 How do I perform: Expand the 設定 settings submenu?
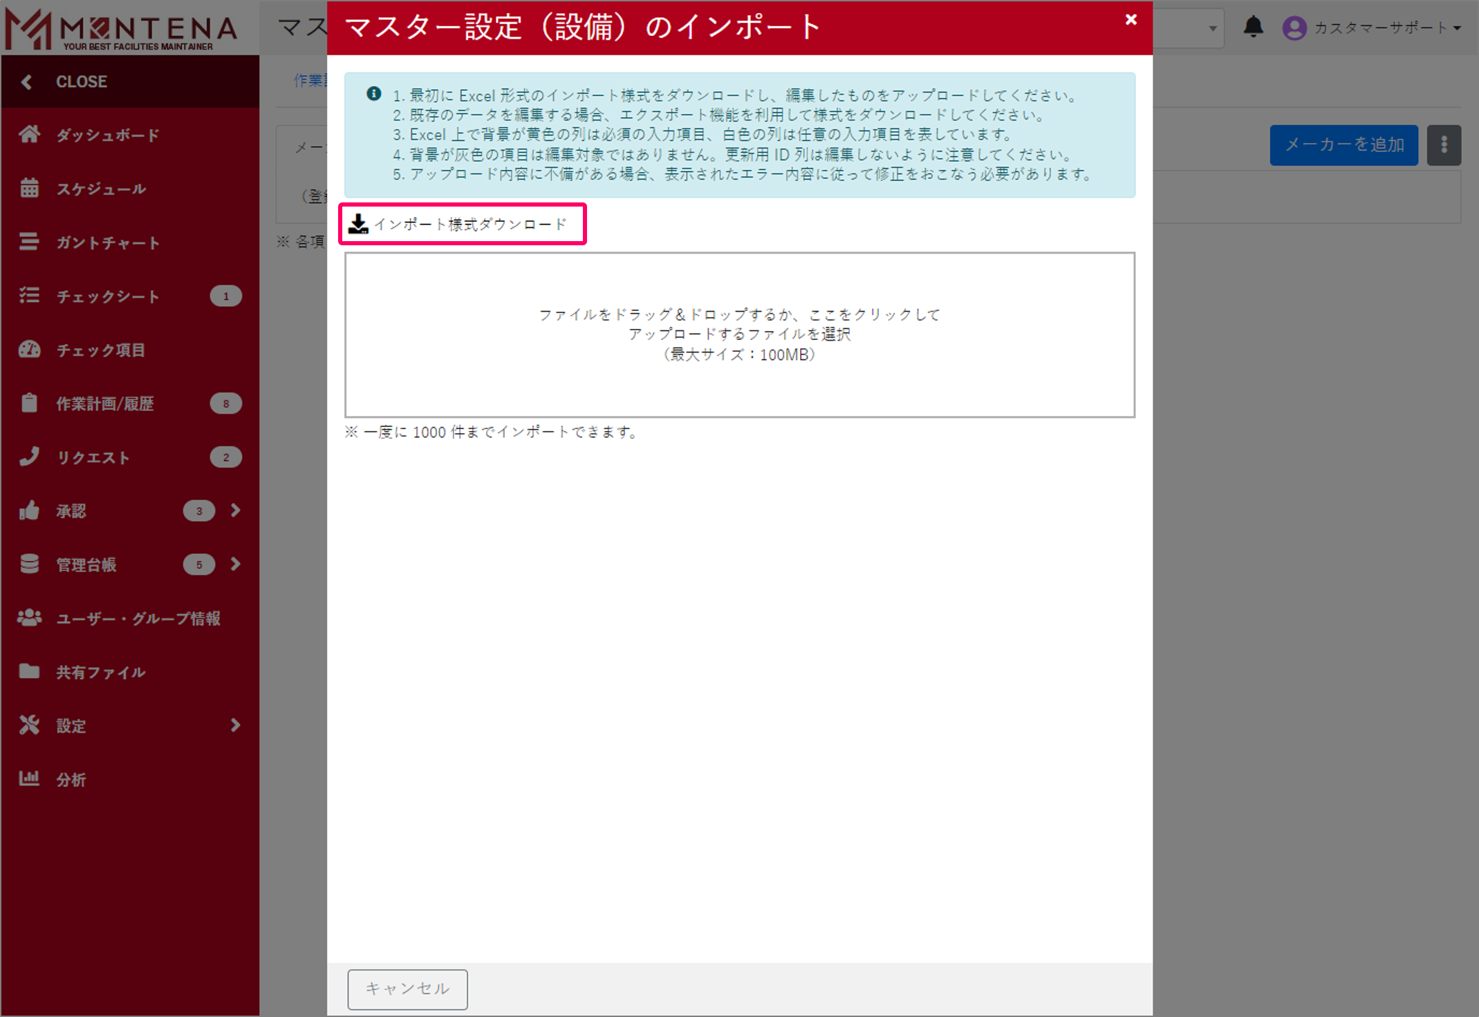tap(235, 725)
